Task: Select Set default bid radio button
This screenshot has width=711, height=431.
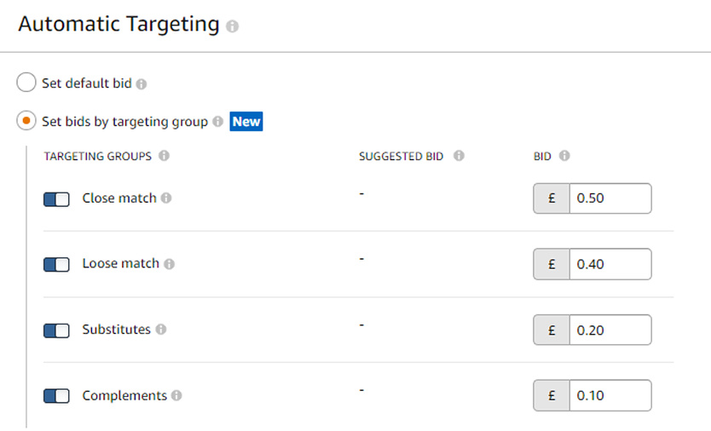Action: 26,82
